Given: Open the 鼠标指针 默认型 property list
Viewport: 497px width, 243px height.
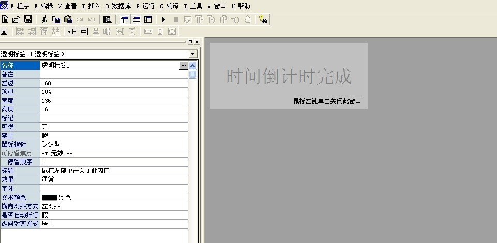Looking at the screenshot, I should click(114, 144).
